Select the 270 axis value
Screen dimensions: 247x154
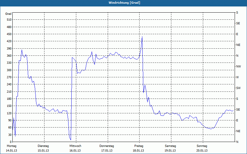coord(9,77)
